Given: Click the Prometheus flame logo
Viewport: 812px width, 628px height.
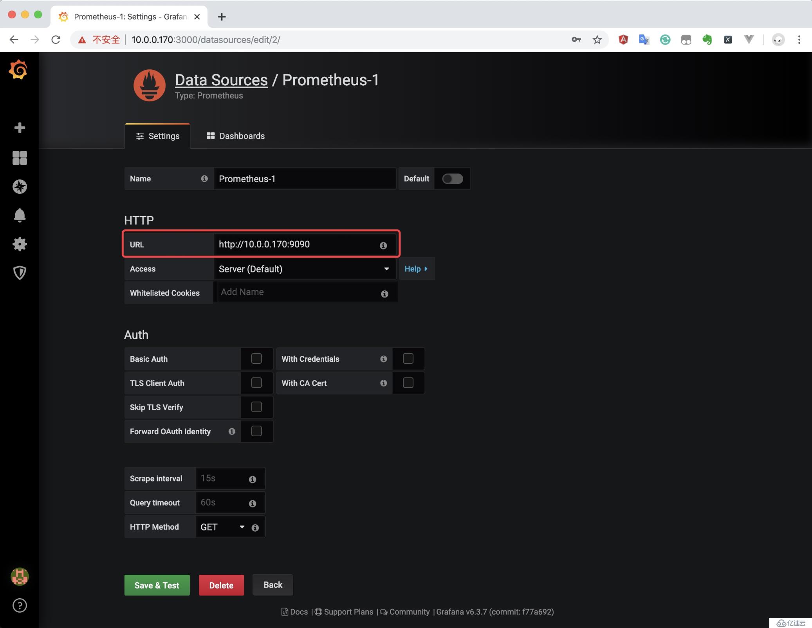Looking at the screenshot, I should (x=149, y=85).
